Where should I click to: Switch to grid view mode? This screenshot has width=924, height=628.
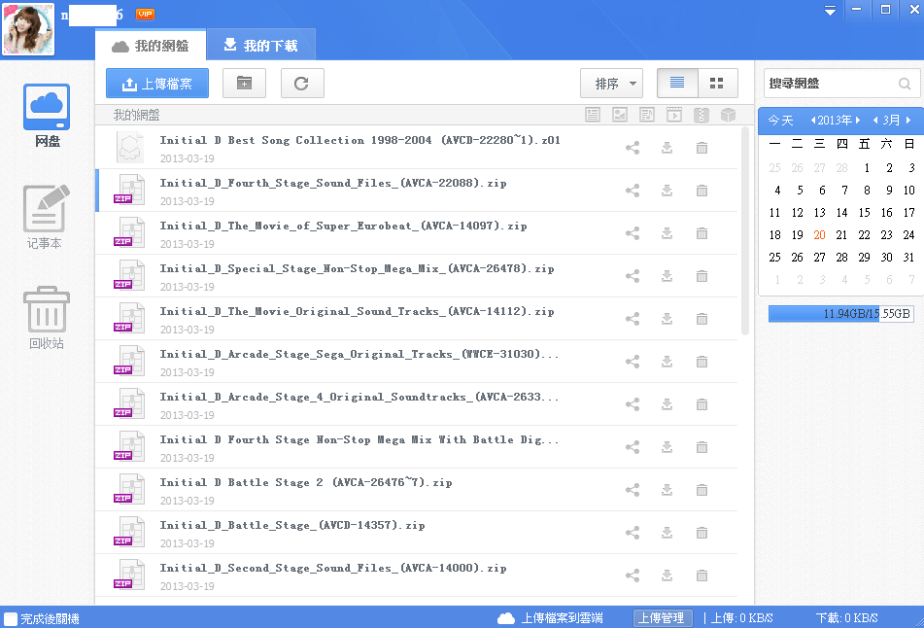pyautogui.click(x=717, y=84)
